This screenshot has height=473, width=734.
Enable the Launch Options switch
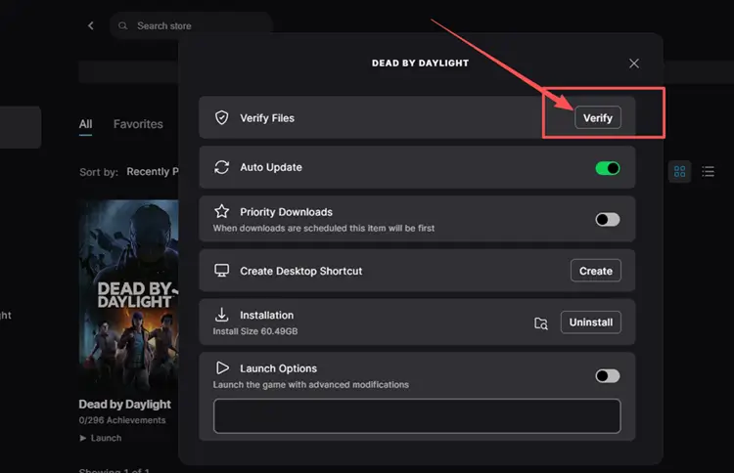[x=608, y=376]
